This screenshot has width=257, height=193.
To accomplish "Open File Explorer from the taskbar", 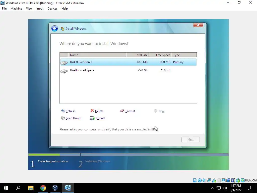I will point(31,188).
